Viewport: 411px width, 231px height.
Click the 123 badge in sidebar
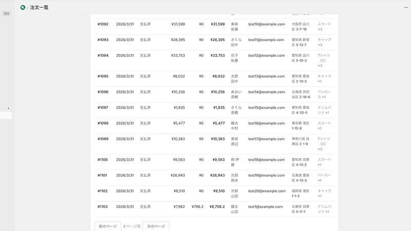point(6,14)
